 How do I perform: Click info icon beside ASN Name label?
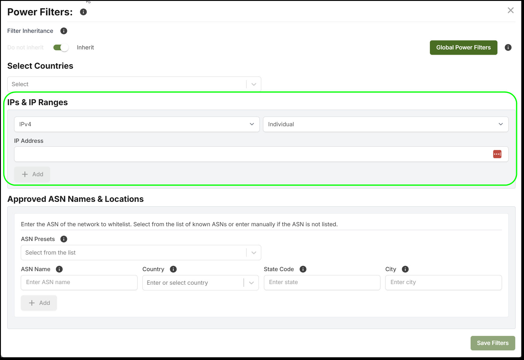tap(59, 269)
